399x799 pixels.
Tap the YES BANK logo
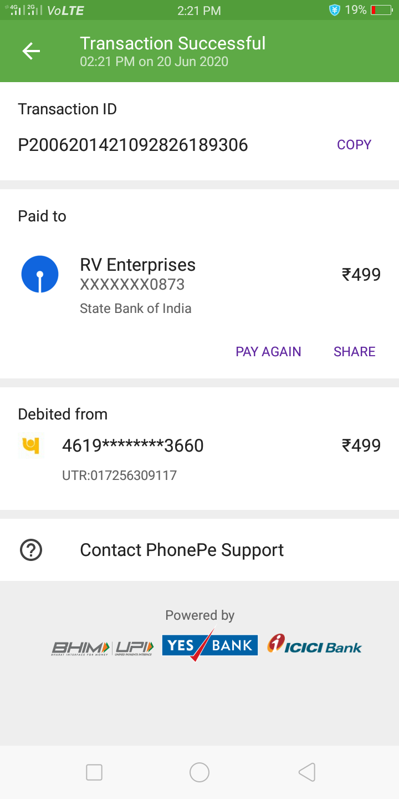tap(210, 645)
